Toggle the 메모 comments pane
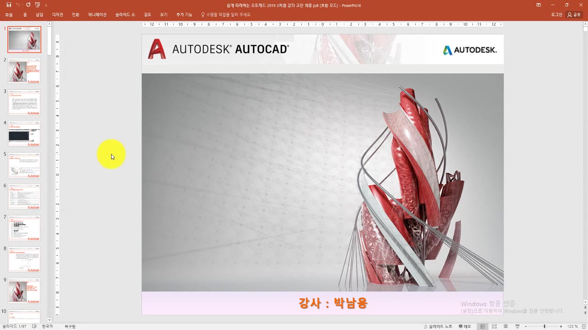Screen dimensions: 588x330 coord(464,326)
